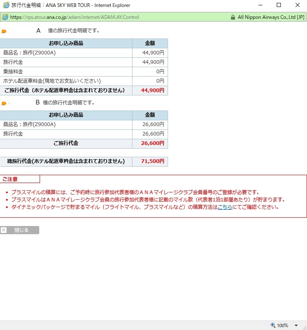Viewport: 307px width, 330px height.
Task: Open the zoom level dropdown arrow
Action: coord(296,325)
